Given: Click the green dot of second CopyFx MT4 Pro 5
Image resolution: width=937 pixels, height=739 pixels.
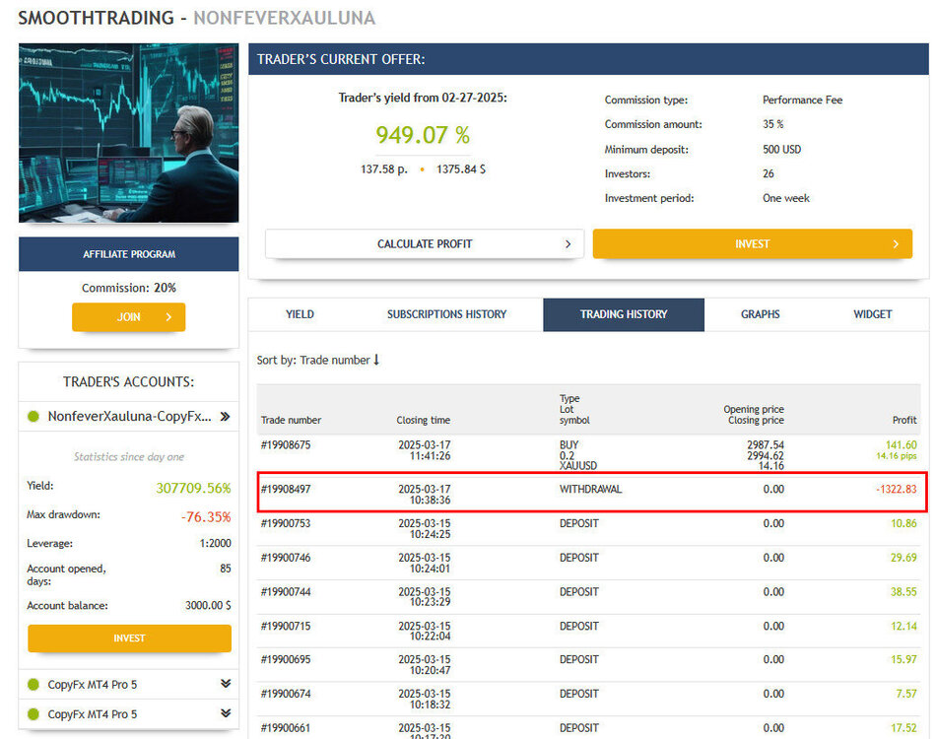Looking at the screenshot, I should [33, 714].
